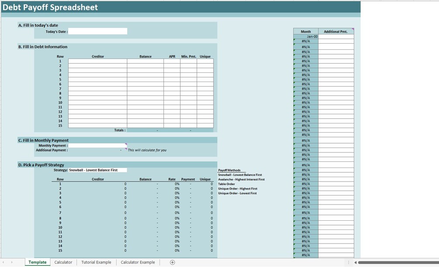Click the 'Totals :' label
The height and width of the screenshot is (267, 439).
tap(120, 130)
